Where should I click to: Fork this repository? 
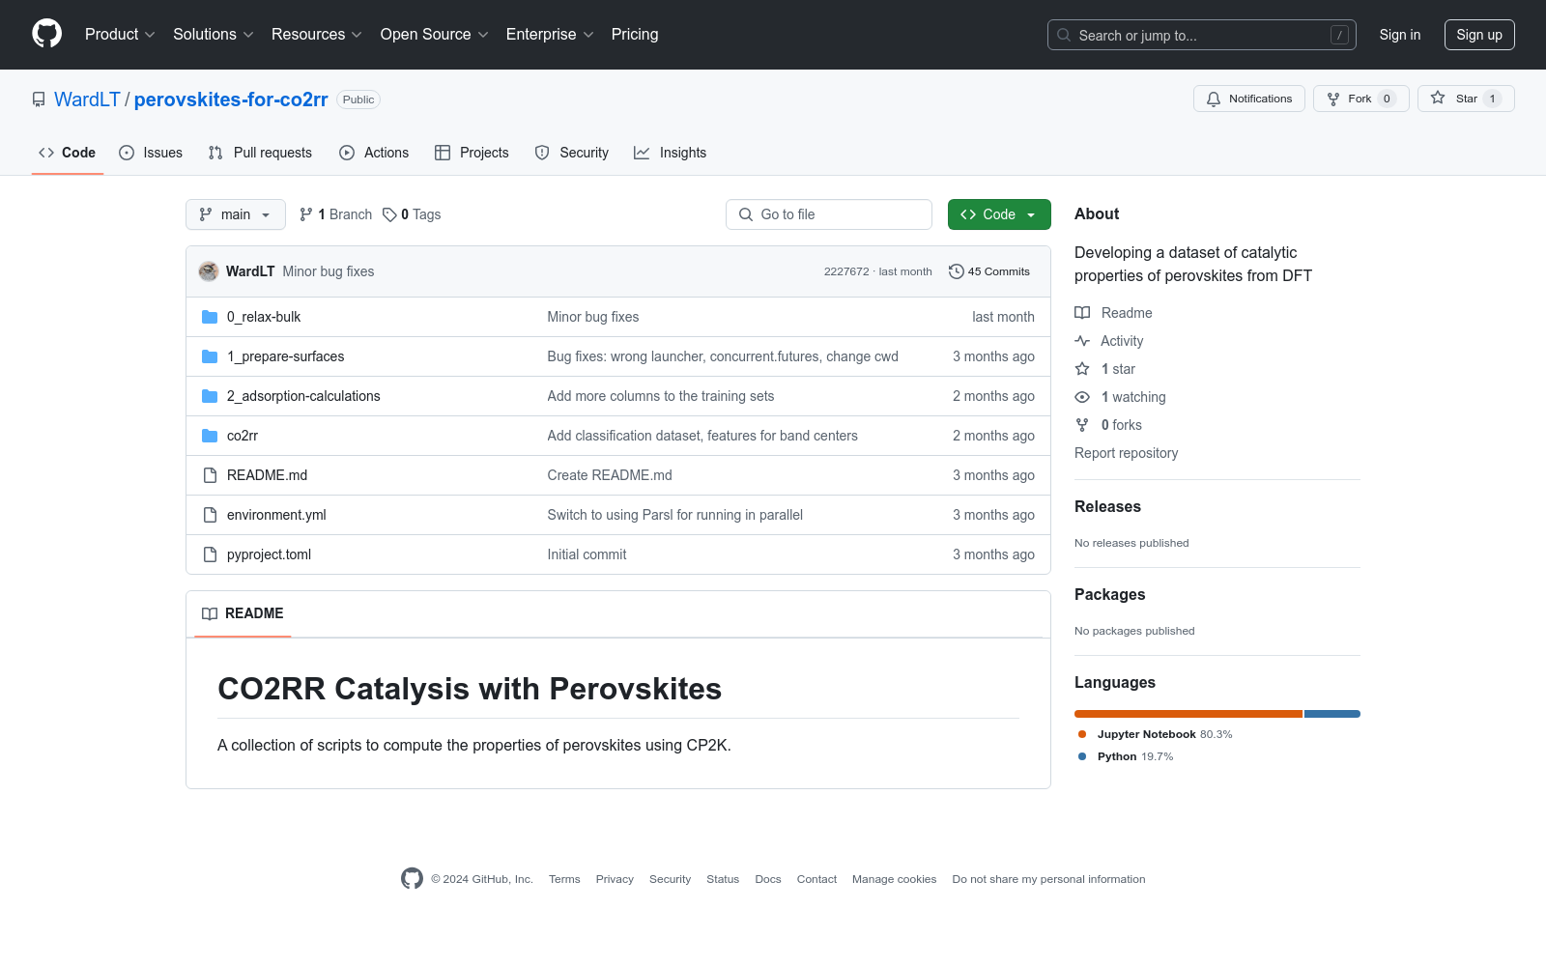(1360, 99)
